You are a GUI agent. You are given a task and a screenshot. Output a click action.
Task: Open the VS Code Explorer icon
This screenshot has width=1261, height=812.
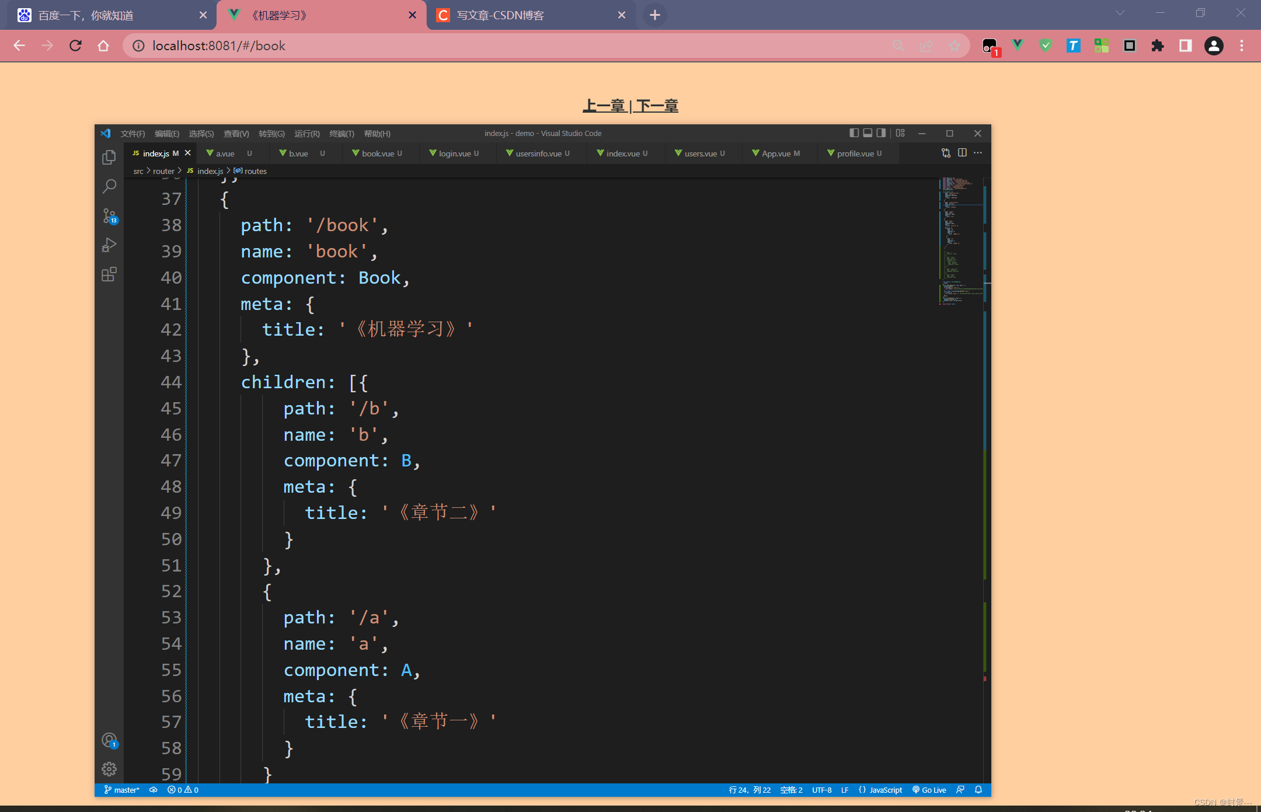pyautogui.click(x=109, y=158)
